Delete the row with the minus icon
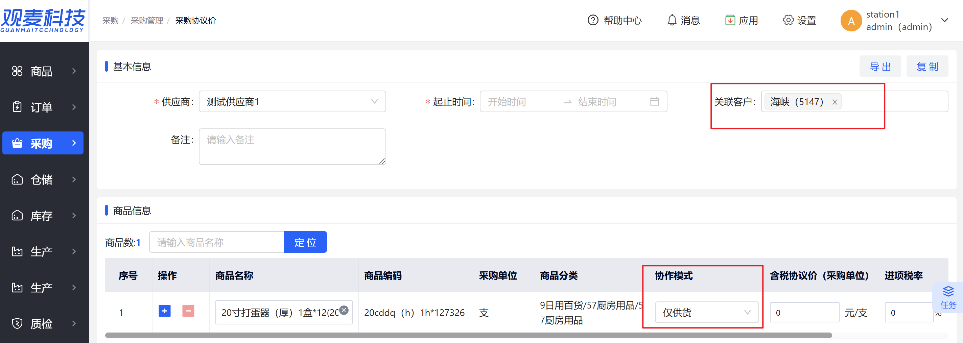Viewport: 963px width, 343px height. coord(188,311)
